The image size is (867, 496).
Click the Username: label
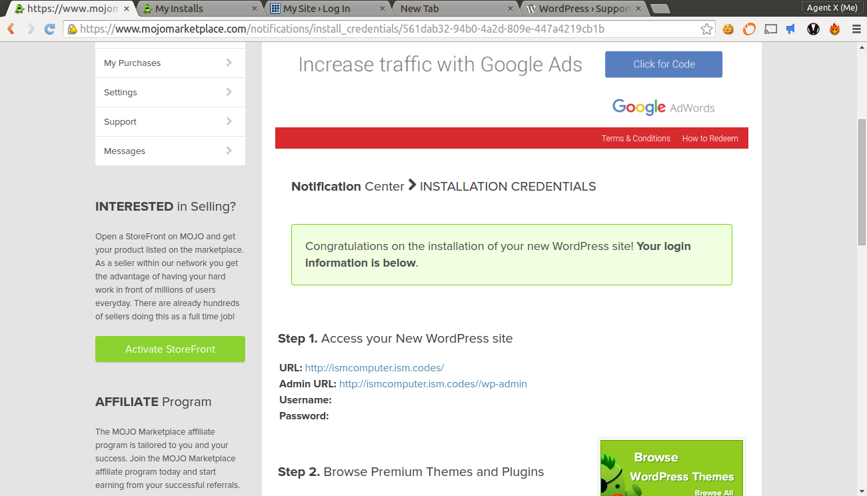305,400
